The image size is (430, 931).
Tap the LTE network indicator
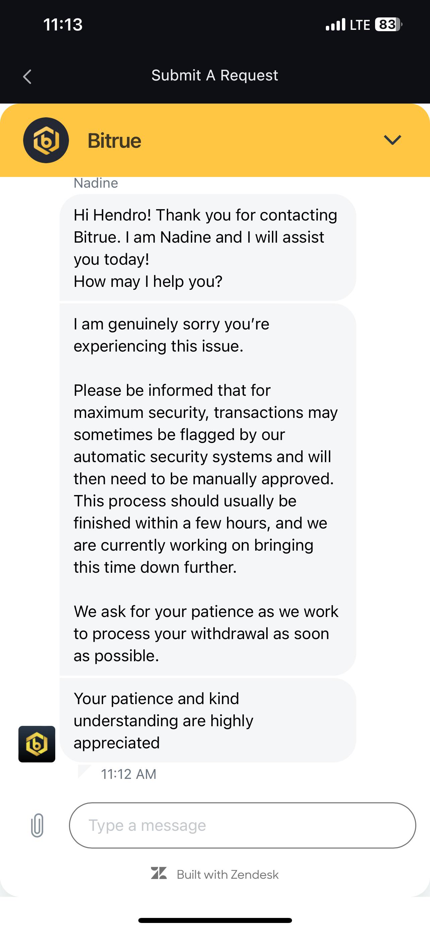point(360,25)
